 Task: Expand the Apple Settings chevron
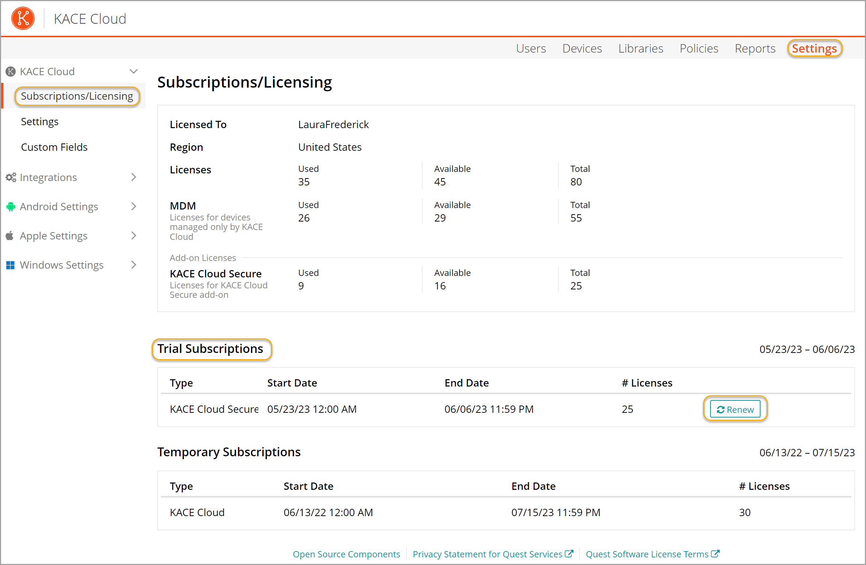pos(134,236)
